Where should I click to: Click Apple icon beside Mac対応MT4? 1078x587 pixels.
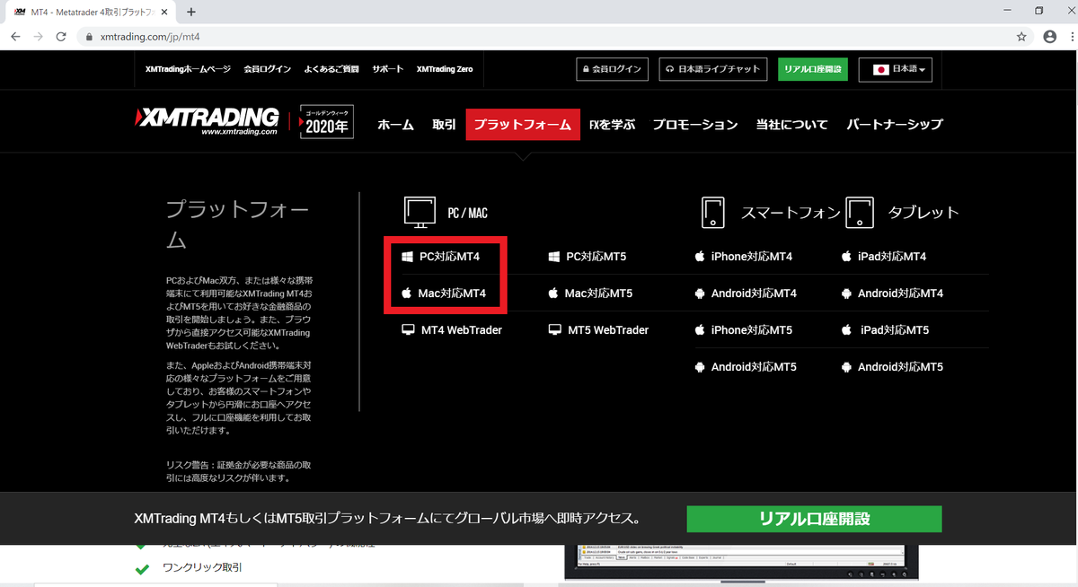[406, 293]
